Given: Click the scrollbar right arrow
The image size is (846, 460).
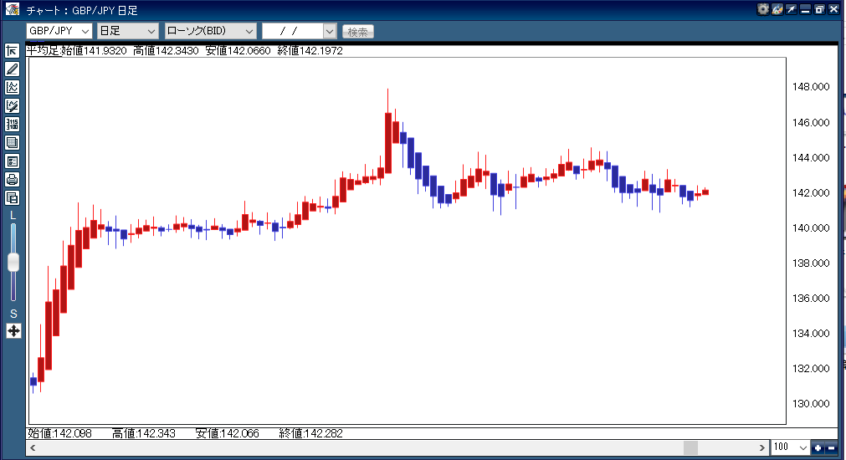Looking at the screenshot, I should [761, 447].
